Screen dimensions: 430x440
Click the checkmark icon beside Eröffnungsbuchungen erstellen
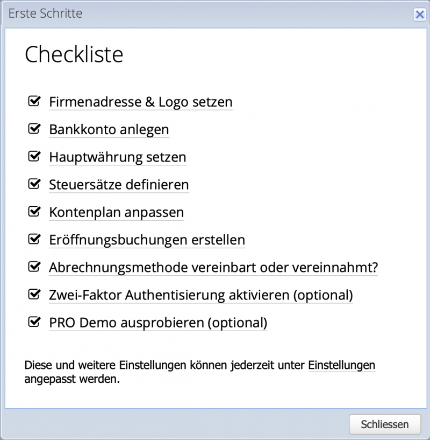[34, 239]
